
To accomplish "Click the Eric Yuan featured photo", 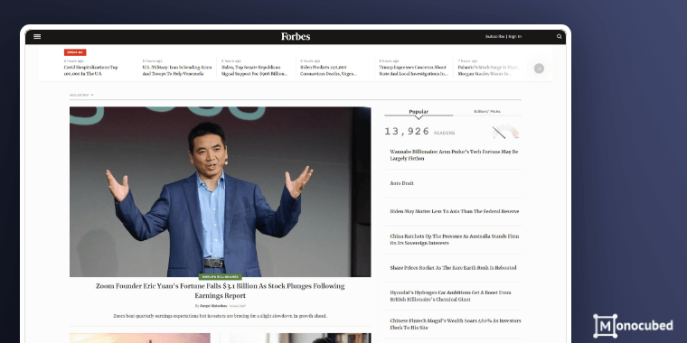I will (x=220, y=191).
